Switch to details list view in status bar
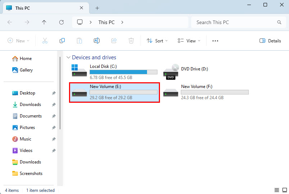This screenshot has width=289, height=194. click(277, 190)
